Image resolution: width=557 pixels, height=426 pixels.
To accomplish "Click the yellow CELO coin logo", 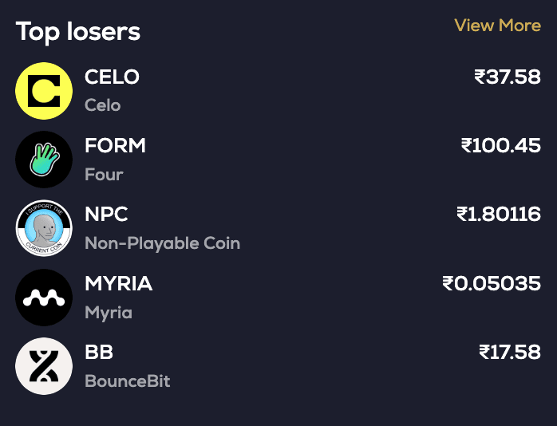I will click(44, 91).
